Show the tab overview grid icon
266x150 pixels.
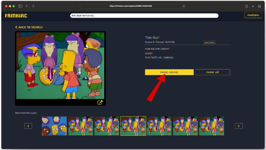[x=259, y=6]
